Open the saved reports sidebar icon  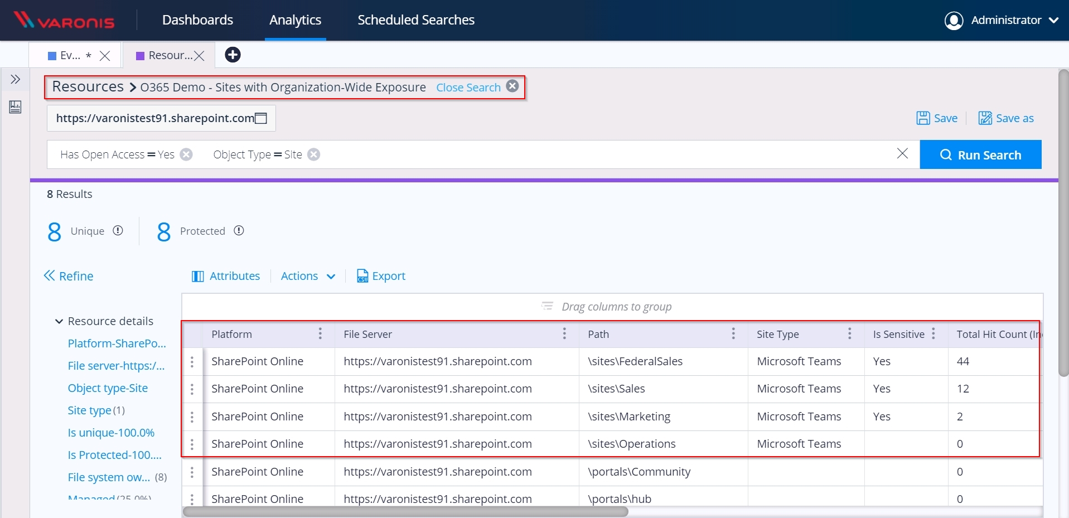click(x=15, y=107)
